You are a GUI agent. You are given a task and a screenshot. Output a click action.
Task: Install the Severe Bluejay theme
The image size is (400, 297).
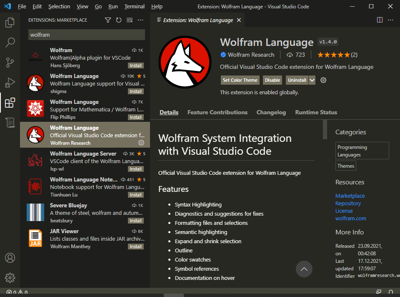136,221
